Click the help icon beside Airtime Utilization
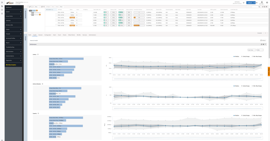270x141 pixels. 42,84
